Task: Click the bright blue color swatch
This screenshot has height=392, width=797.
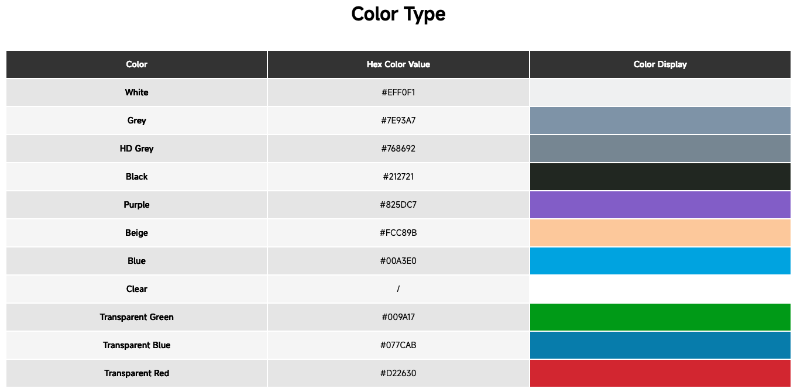Action: coord(660,261)
